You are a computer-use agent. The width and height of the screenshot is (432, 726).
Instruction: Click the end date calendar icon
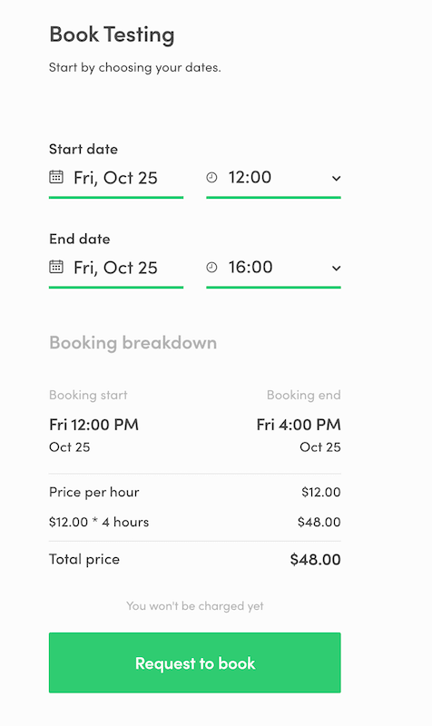[56, 267]
